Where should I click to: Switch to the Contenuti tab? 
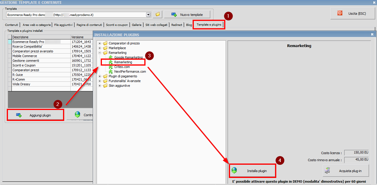point(11,25)
